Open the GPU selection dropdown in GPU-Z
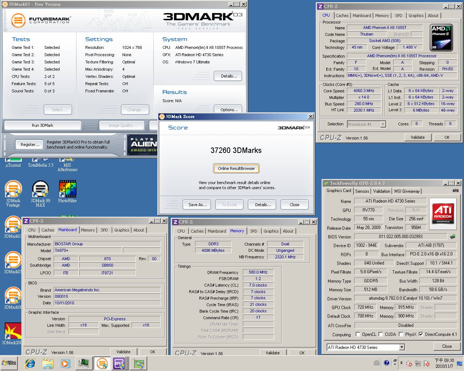The image size is (464, 371). click(x=402, y=347)
